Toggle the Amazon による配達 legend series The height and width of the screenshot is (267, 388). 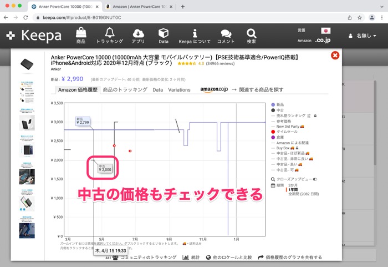tap(290, 143)
